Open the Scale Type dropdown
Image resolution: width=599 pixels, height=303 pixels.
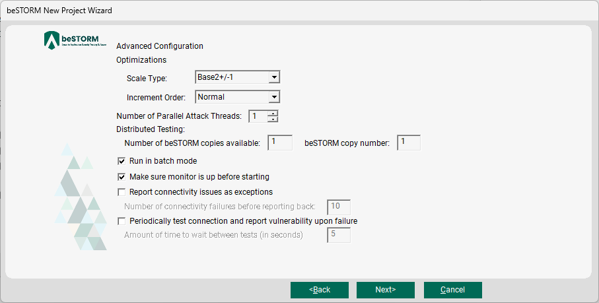coord(273,77)
